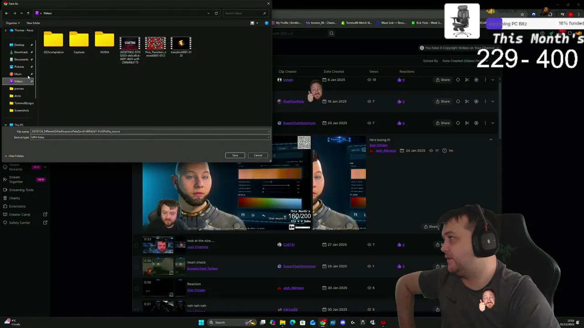The image size is (584, 328).
Task: Open more options for 6 Jan clip
Action: tap(485, 80)
